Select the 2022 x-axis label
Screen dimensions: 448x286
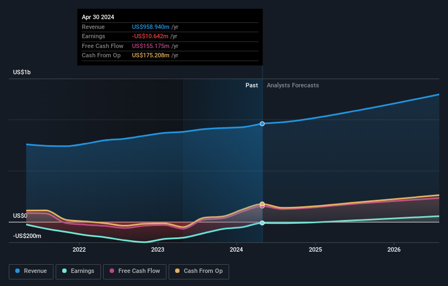(x=79, y=249)
